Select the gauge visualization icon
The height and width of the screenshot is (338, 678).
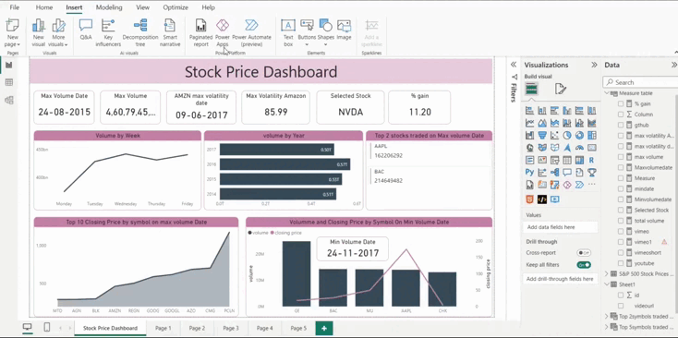point(579,148)
